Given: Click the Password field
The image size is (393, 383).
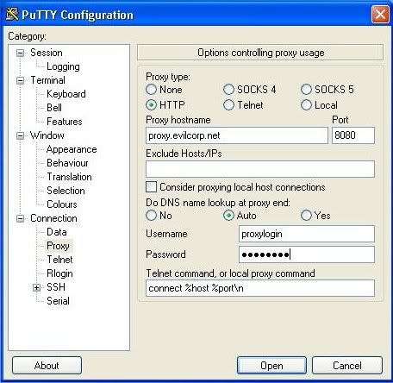Looking at the screenshot, I should [307, 254].
